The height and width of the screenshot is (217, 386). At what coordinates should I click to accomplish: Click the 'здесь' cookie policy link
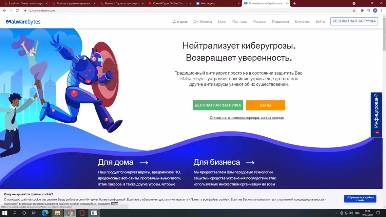(114, 204)
